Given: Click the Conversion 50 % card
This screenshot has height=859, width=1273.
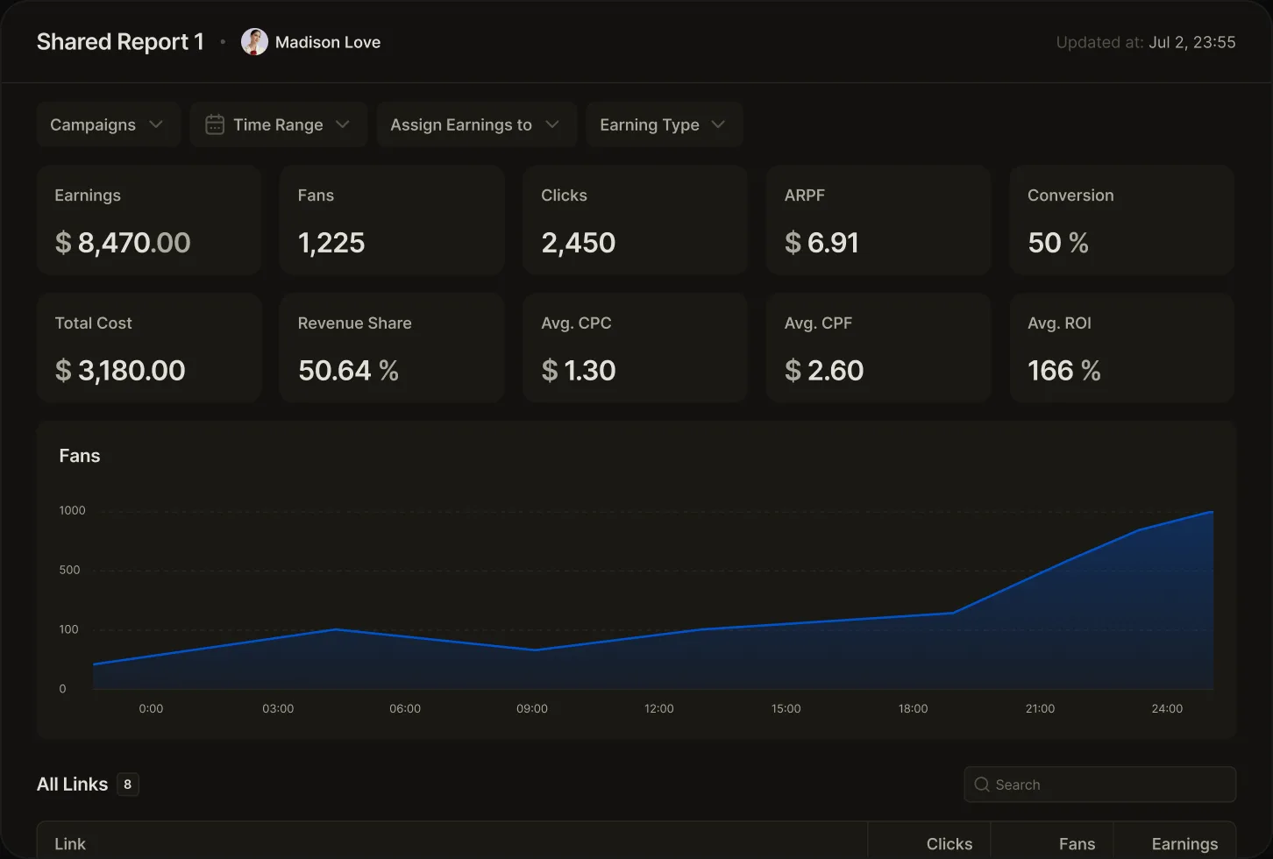Looking at the screenshot, I should point(1121,220).
